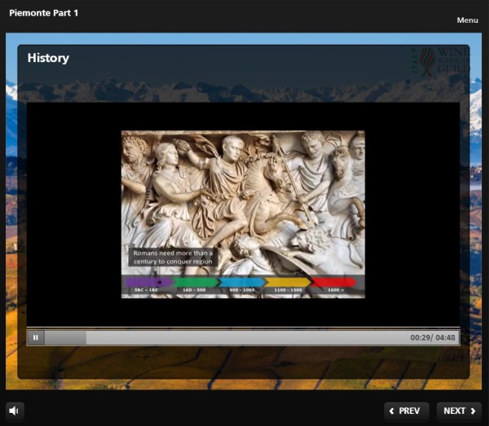Click the History slide heading
Viewport: 489px width, 426px height.
[x=48, y=58]
